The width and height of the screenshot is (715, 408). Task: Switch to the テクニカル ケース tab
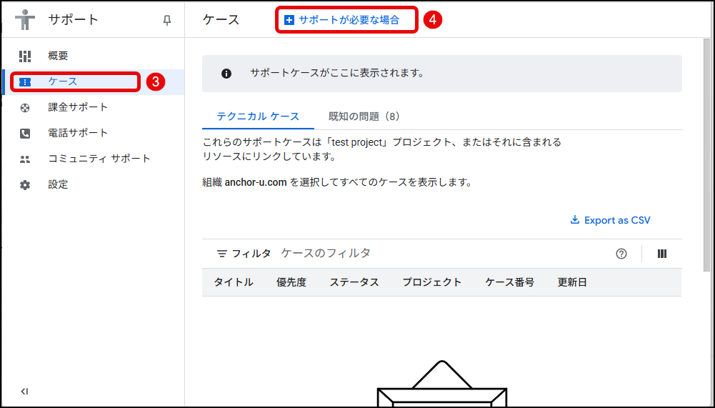(258, 116)
